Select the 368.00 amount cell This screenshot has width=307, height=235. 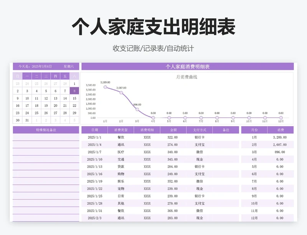click(x=172, y=211)
